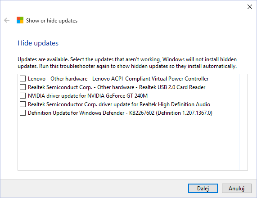Click the Realtek Semiconduct Corp. card reader text

tap(117, 87)
